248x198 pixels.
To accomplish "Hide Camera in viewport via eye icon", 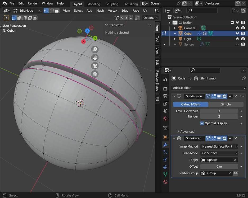I will (237, 28).
